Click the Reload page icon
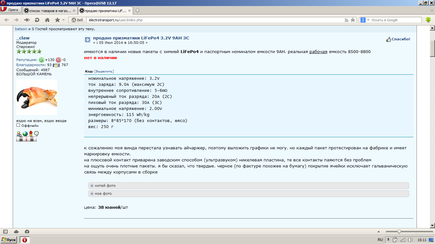 tap(37, 20)
